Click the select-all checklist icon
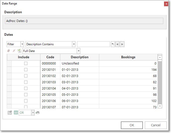 click(x=19, y=51)
